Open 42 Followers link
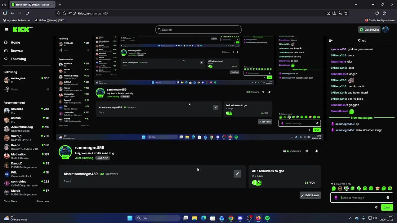 click(x=109, y=174)
